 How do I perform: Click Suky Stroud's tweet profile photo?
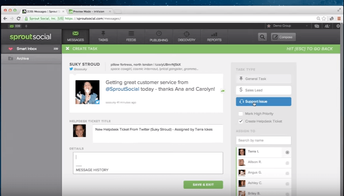click(x=87, y=92)
